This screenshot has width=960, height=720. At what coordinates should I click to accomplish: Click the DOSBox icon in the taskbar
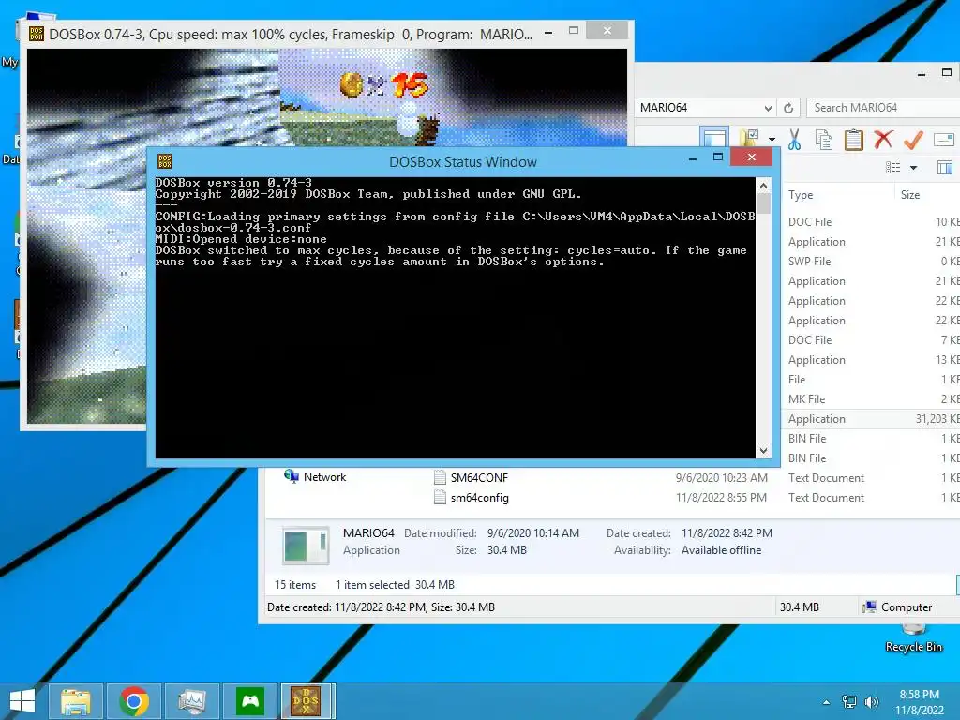click(x=308, y=701)
